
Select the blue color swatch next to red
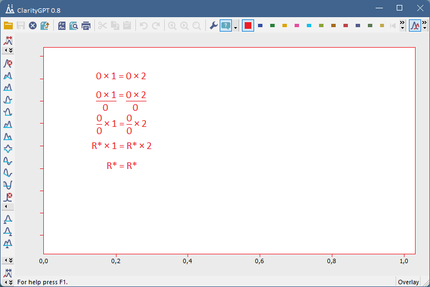pyautogui.click(x=260, y=25)
